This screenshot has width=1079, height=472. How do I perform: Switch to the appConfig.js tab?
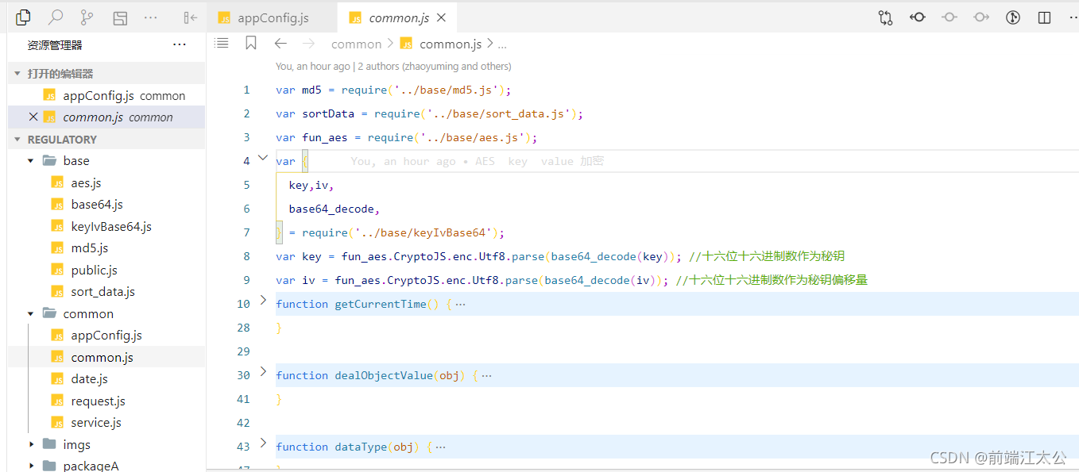tap(272, 17)
